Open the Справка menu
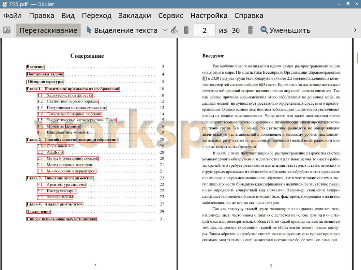This screenshot has width=361, height=270. 249,16
